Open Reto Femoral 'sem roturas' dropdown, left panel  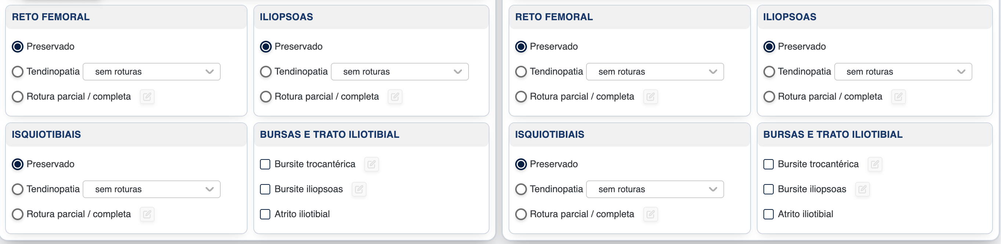pyautogui.click(x=152, y=72)
